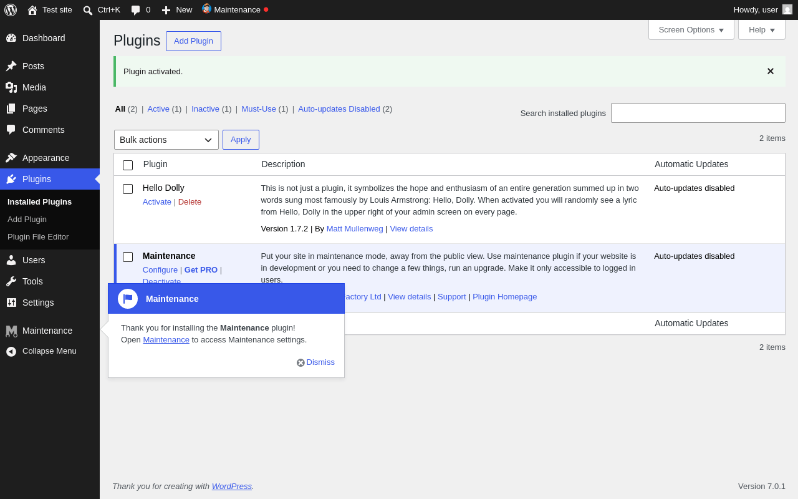Click the Maintenance M icon in sidebar
Screen dimensions: 798x499
pyautogui.click(x=11, y=331)
